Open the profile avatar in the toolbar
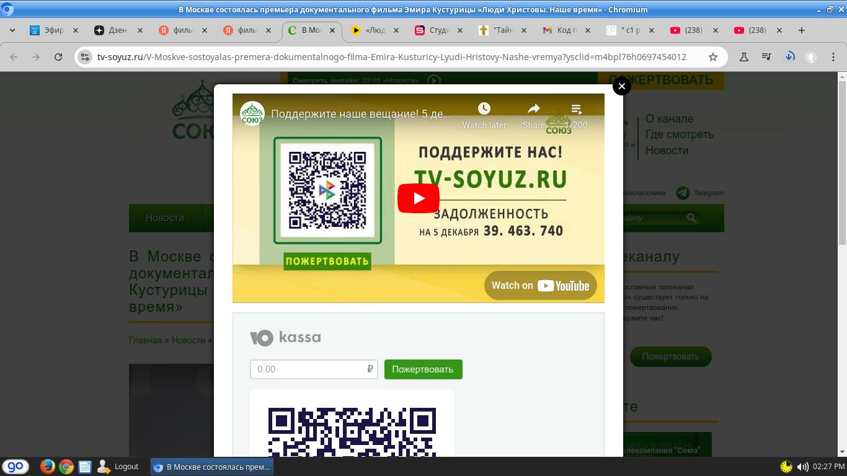847x476 pixels. (x=811, y=57)
